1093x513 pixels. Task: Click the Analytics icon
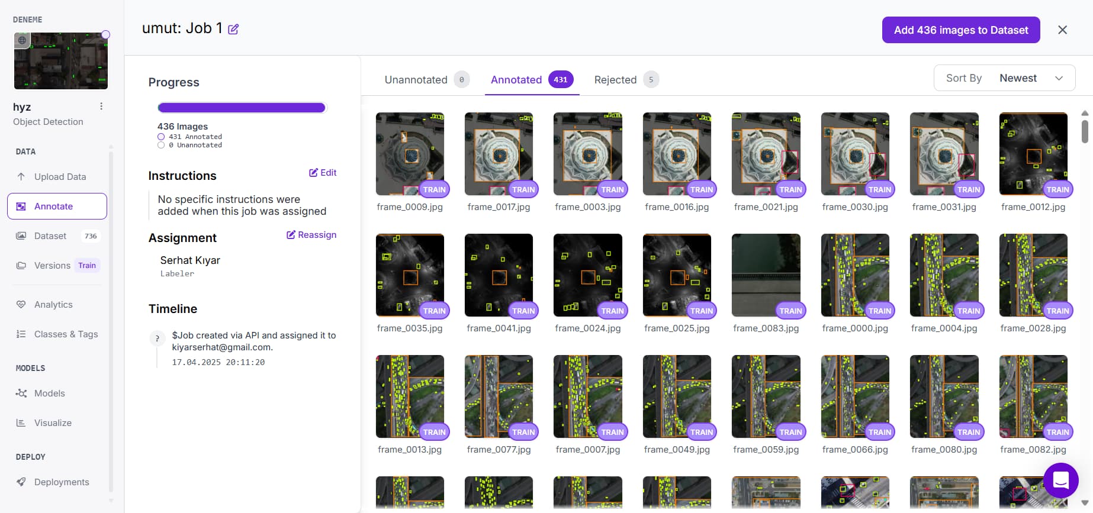point(21,304)
